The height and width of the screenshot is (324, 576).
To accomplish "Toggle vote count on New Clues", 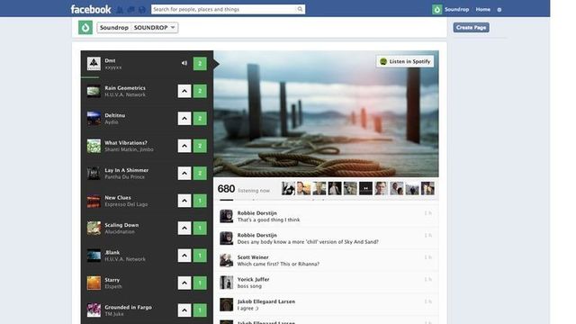I will [x=200, y=201].
